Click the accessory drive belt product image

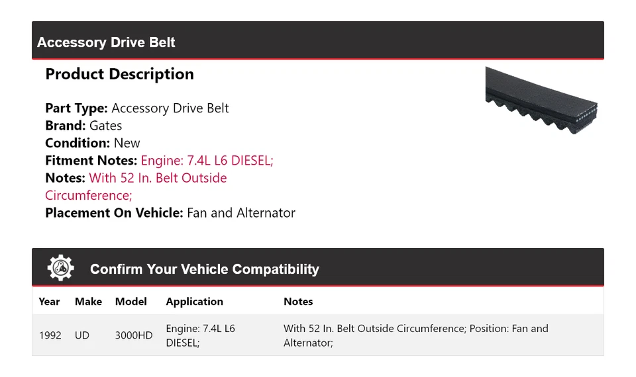[x=541, y=99]
